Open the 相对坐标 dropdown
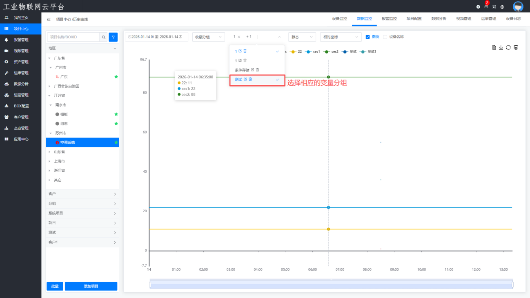 tap(341, 37)
